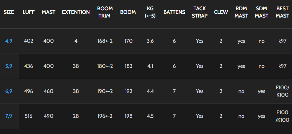Screen dimensions: 292x134
Task: Open the 4,9 size link
Action: (x=9, y=41)
